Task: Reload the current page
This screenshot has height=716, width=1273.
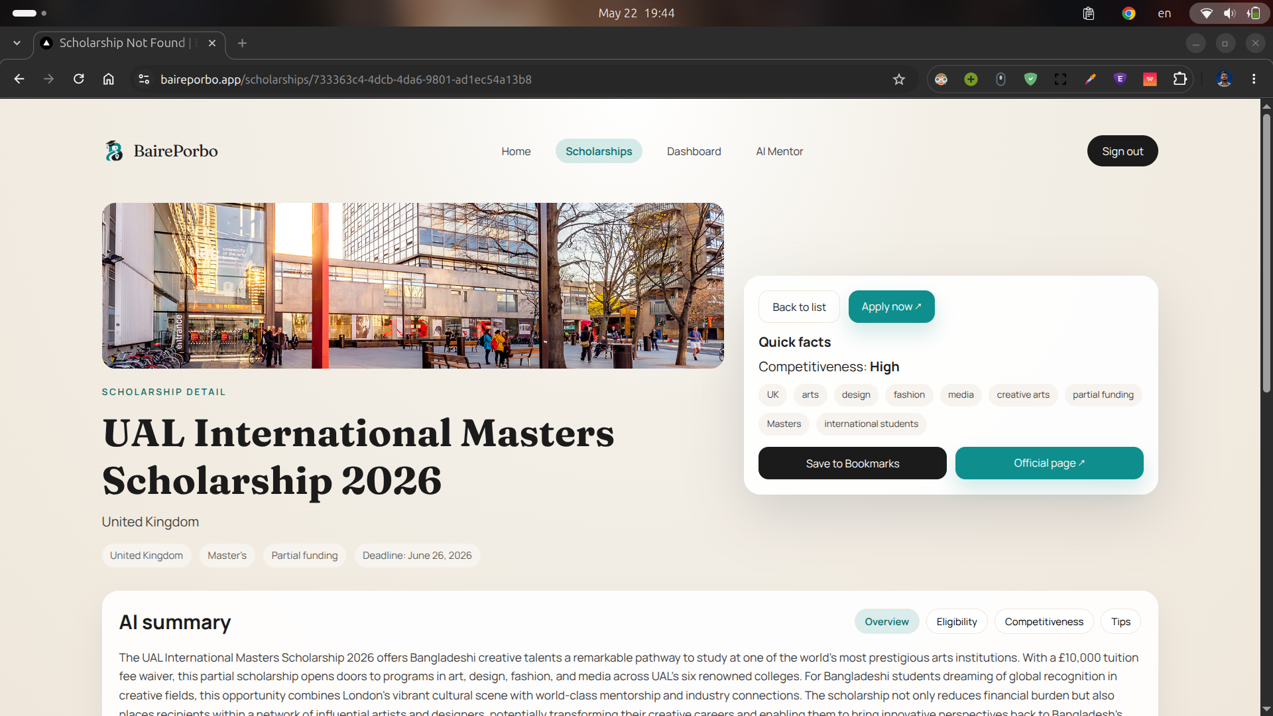Action: point(78,79)
